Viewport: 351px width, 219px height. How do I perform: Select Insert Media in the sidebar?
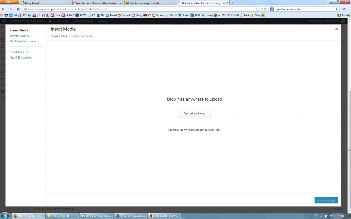[x=19, y=30]
